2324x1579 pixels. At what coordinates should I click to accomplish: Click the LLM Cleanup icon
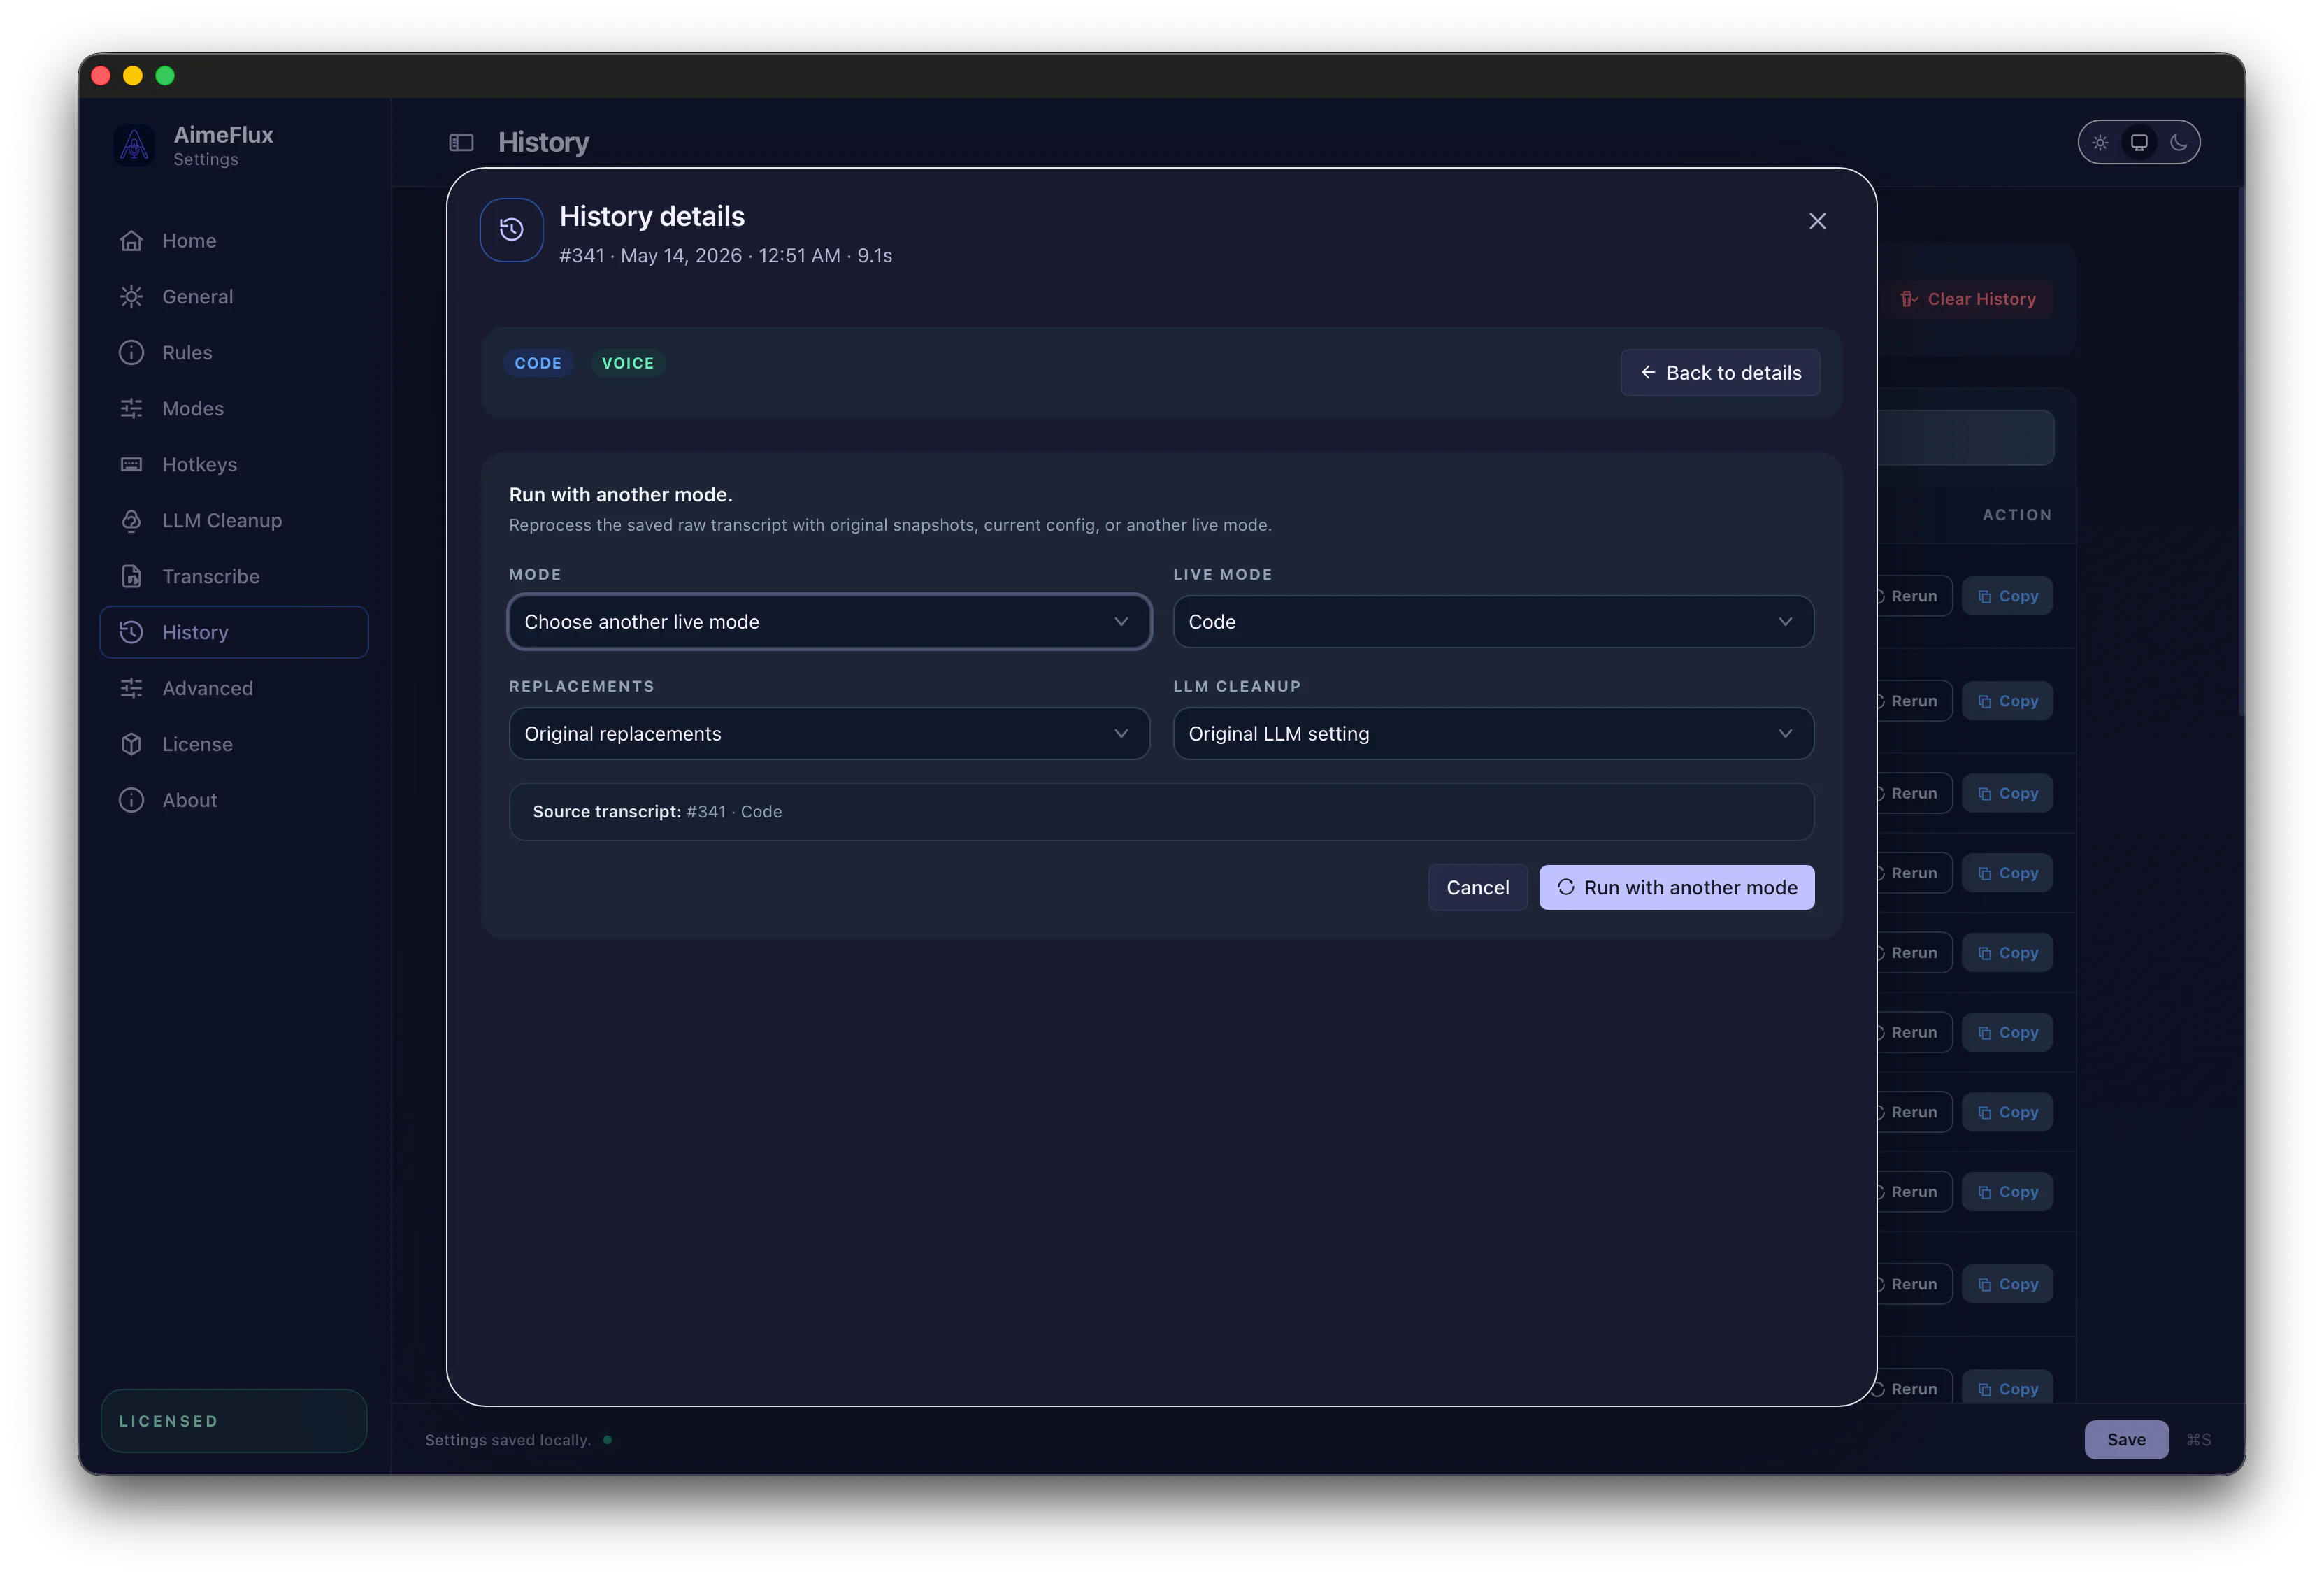(131, 521)
